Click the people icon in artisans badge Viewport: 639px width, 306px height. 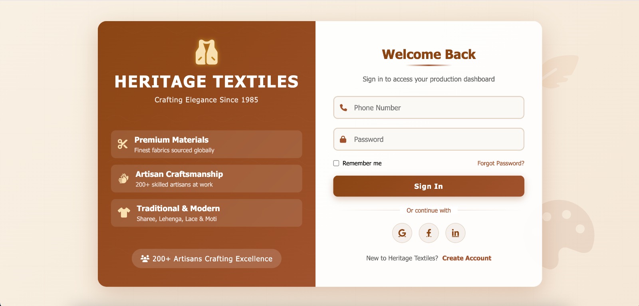(145, 259)
